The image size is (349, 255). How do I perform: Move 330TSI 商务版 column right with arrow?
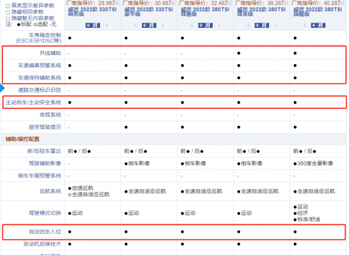click(x=106, y=25)
